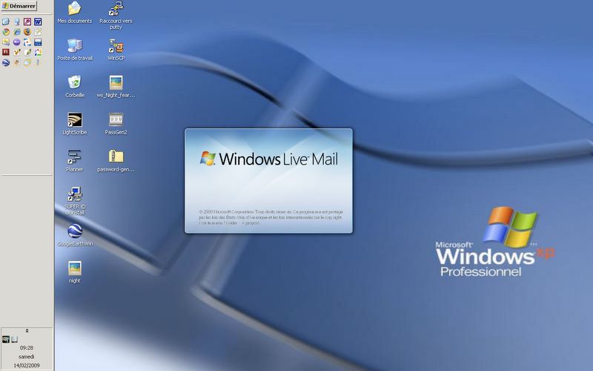Click the 09:28 clock in the tray
Screen dimensions: 593x371
coord(27,347)
